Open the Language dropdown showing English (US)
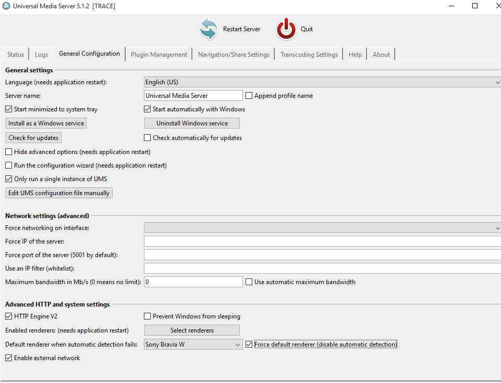Viewport: 501px width, 383px height. [322, 82]
